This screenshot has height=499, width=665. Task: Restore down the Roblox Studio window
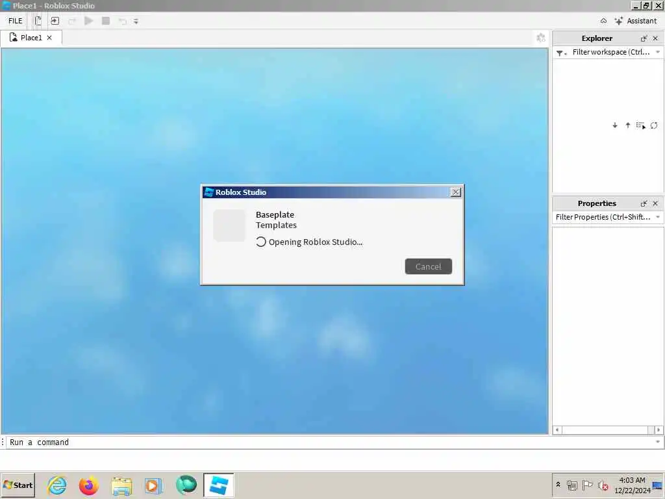pyautogui.click(x=646, y=5)
